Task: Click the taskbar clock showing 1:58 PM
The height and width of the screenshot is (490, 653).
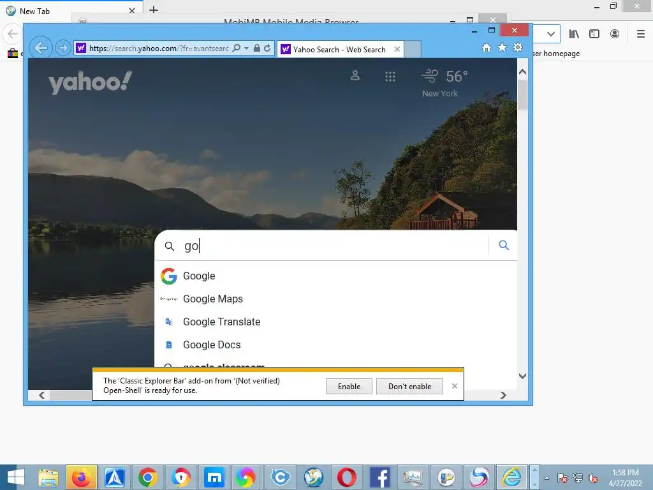Action: point(625,478)
